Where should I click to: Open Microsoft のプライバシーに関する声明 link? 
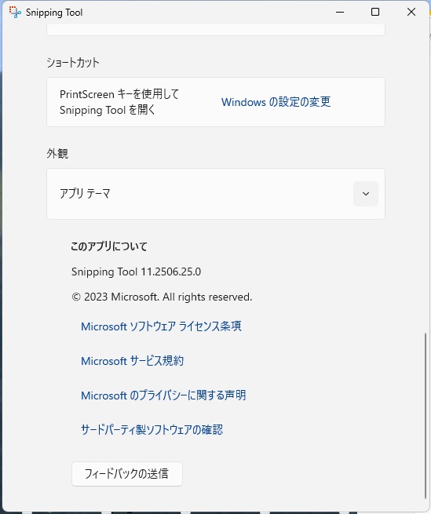[163, 396]
